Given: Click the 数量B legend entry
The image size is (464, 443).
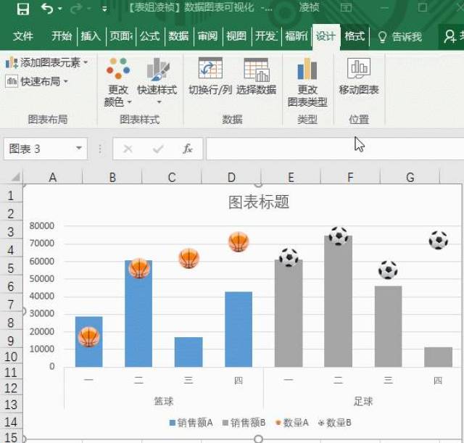Looking at the screenshot, I should 334,423.
